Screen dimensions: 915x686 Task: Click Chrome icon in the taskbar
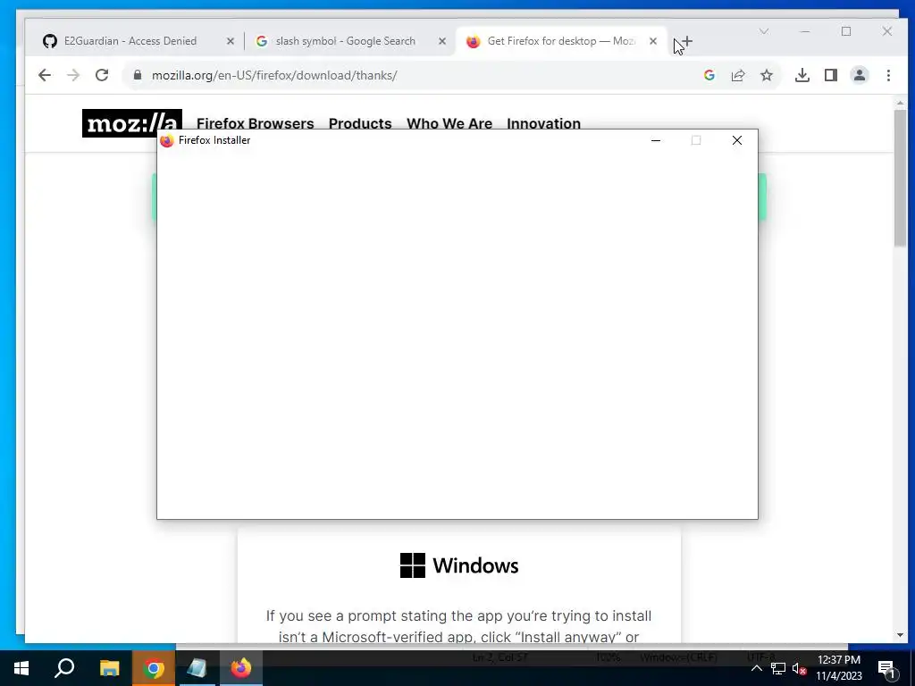pos(154,668)
